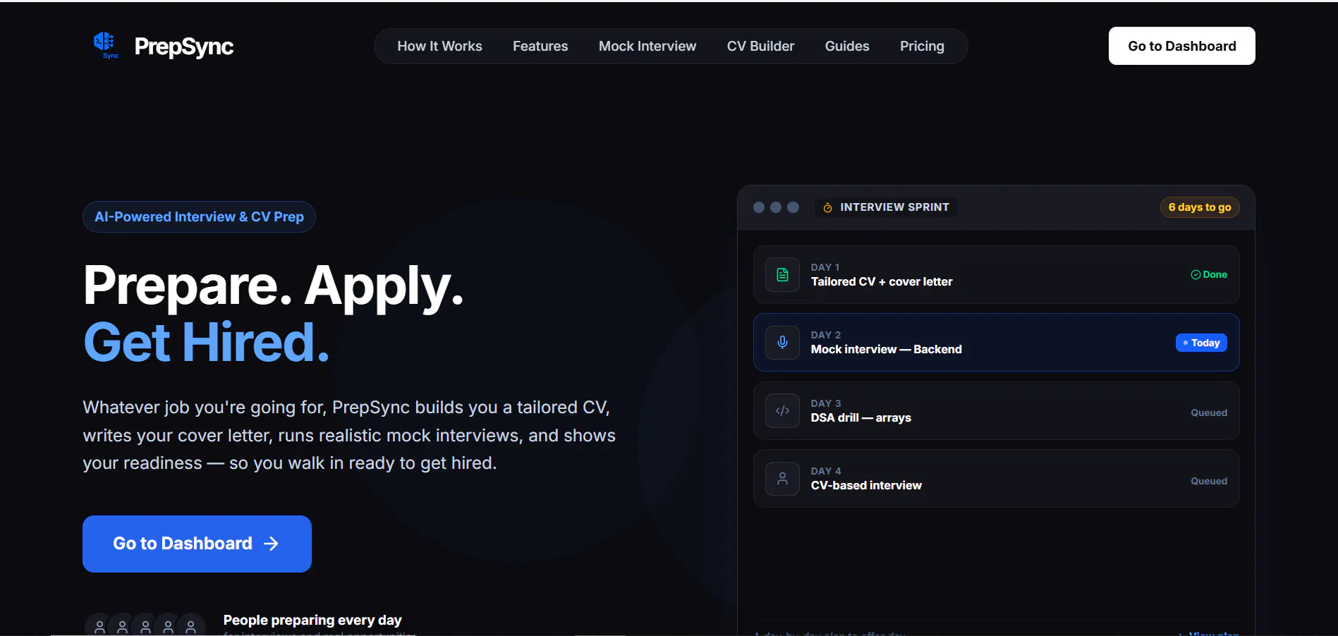Click the stopwatch icon beside Interview Sprint
1338x636 pixels.
coord(827,207)
